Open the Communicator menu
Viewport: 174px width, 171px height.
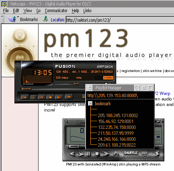tap(56, 11)
